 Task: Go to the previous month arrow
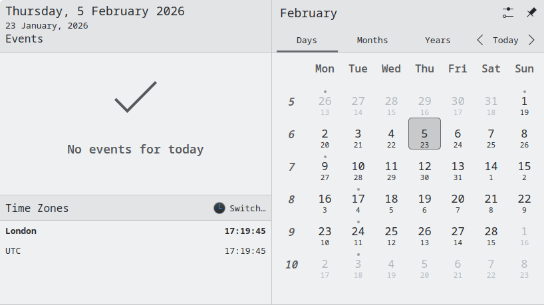pos(480,40)
